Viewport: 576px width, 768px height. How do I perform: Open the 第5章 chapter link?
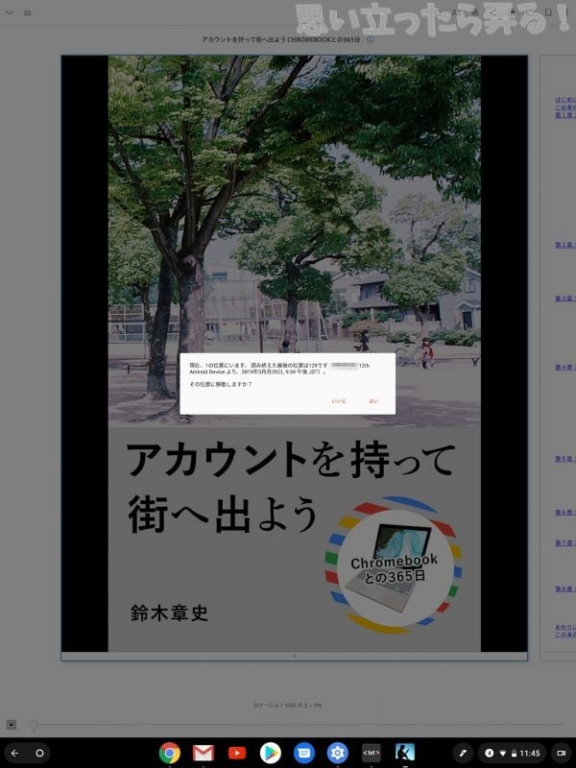tap(565, 459)
